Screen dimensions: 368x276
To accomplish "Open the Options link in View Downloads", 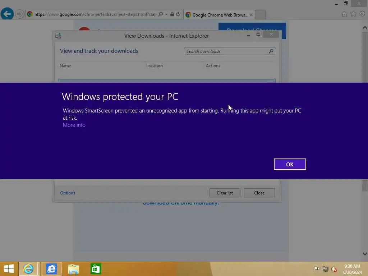I will click(68, 193).
